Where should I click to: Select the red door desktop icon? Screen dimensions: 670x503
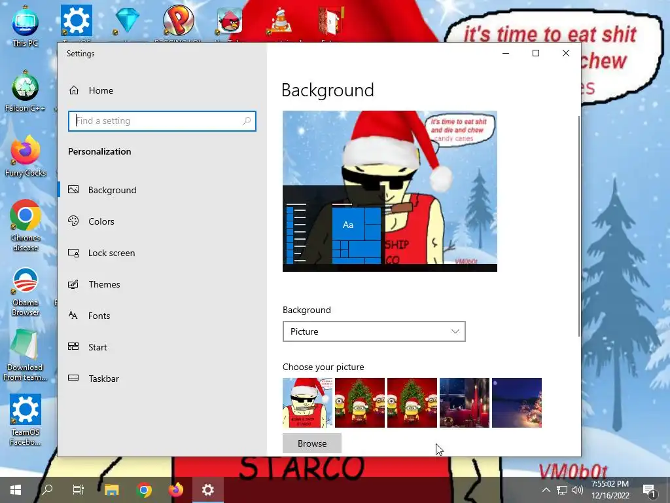(x=331, y=20)
